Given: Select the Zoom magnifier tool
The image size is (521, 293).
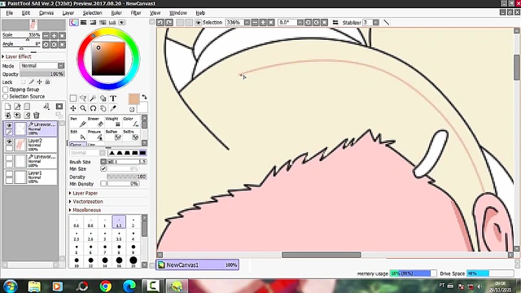Looking at the screenshot, I should (83, 108).
